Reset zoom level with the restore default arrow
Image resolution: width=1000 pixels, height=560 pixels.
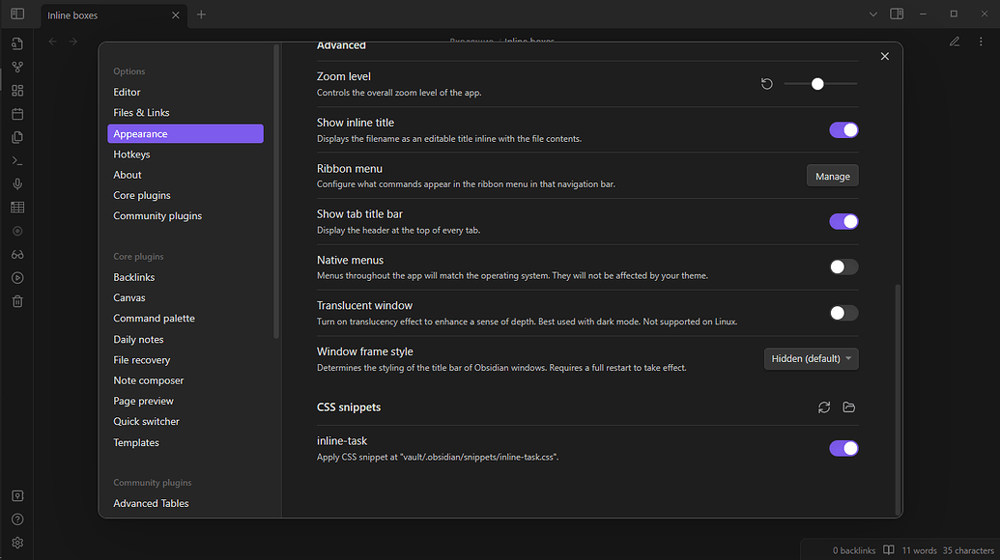pyautogui.click(x=766, y=84)
